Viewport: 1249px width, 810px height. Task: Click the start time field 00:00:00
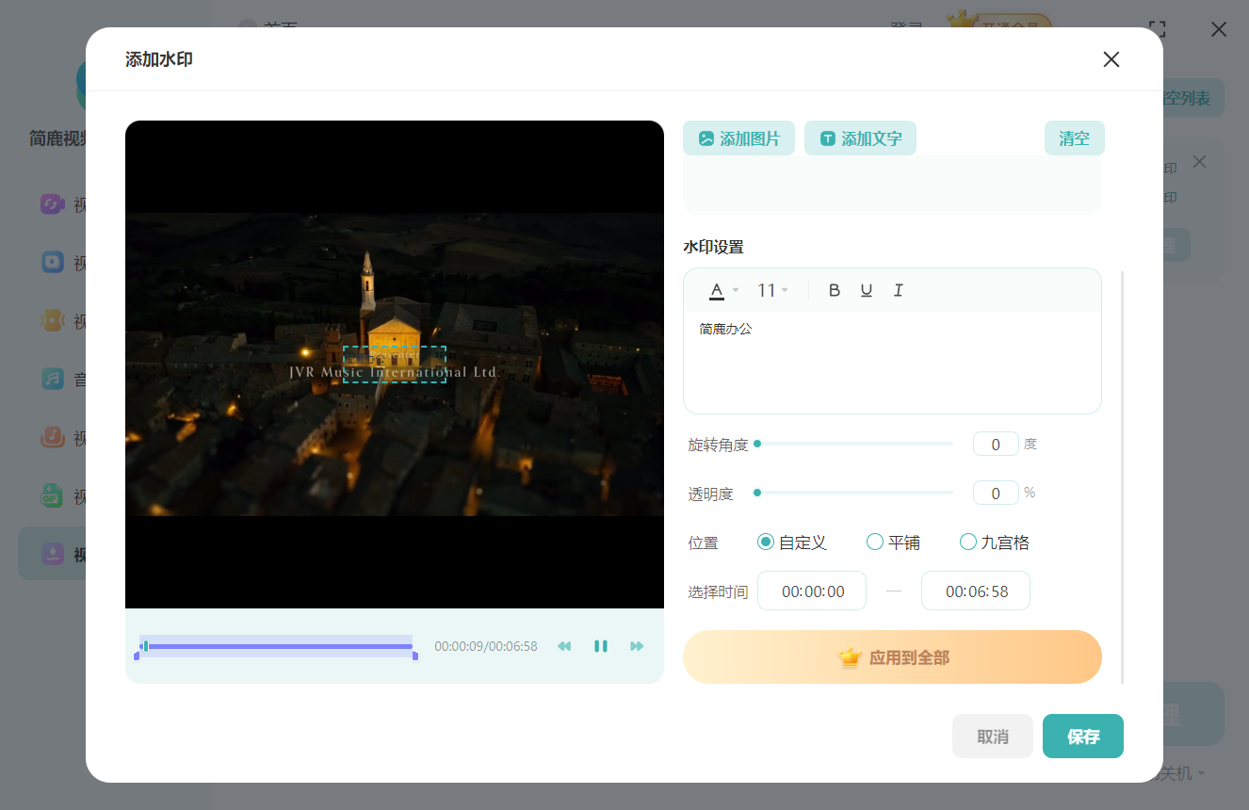point(812,591)
